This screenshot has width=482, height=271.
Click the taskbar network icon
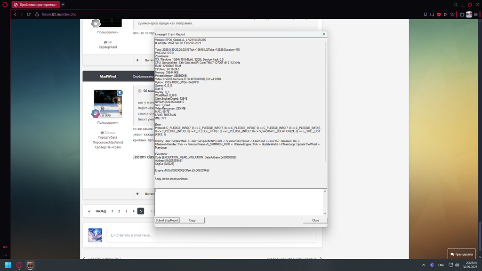[x=450, y=265]
